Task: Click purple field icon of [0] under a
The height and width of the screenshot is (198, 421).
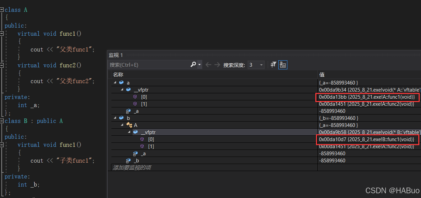Action: (135, 97)
